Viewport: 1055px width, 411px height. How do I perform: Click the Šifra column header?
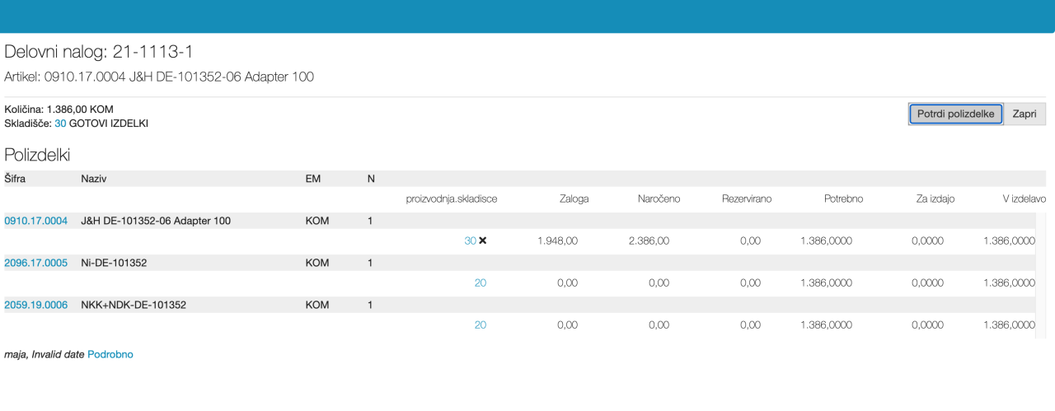click(x=16, y=178)
